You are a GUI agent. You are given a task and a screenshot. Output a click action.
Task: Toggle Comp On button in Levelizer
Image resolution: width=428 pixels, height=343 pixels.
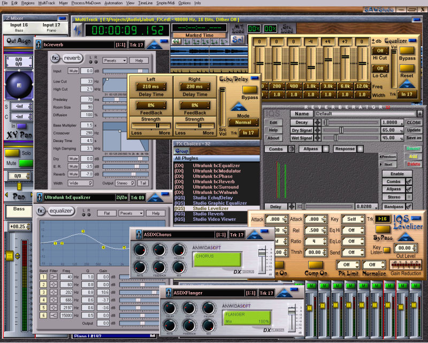coord(316,265)
